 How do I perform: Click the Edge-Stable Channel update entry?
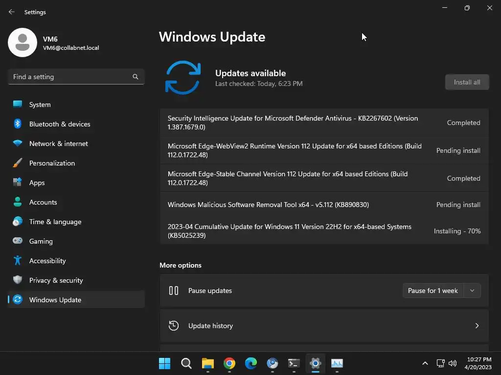coord(324,178)
